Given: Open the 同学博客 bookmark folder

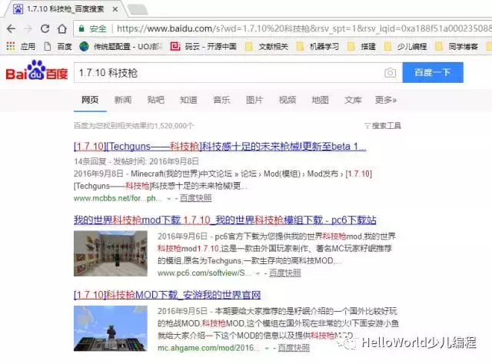Looking at the screenshot, I should pos(457,47).
